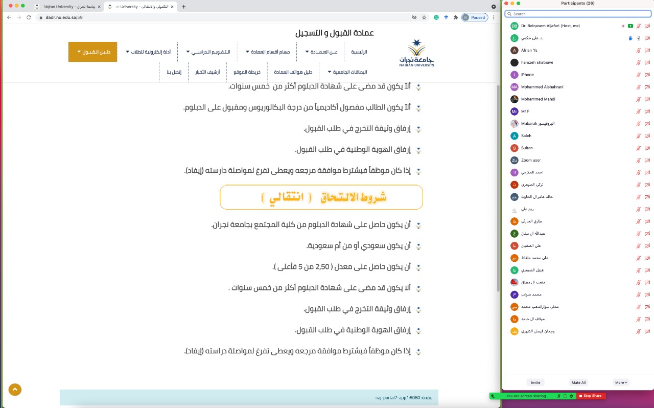Open the الرئيسية home menu item
This screenshot has width=654, height=408.
tap(359, 52)
